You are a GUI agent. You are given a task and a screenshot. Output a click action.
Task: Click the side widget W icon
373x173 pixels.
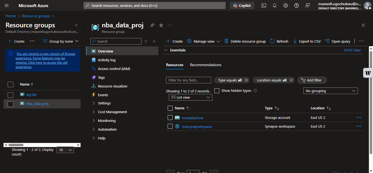[x=368, y=73]
